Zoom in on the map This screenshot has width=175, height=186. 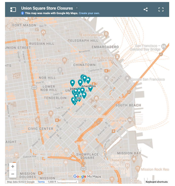point(13,166)
